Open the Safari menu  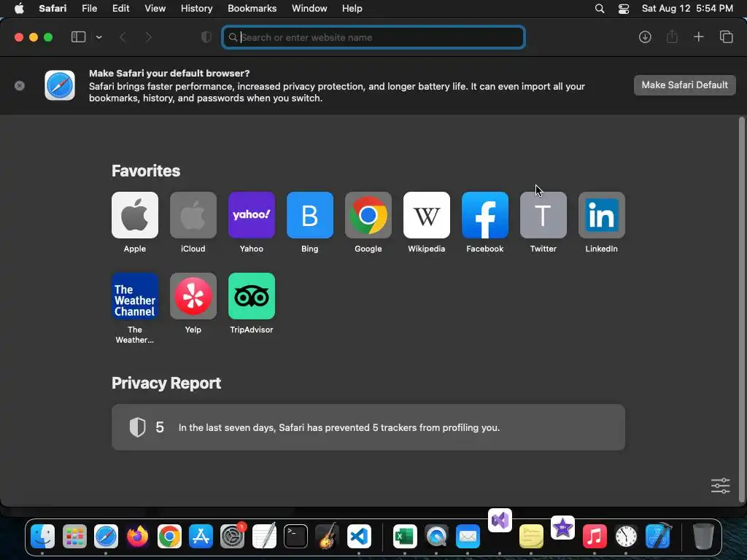pyautogui.click(x=53, y=9)
